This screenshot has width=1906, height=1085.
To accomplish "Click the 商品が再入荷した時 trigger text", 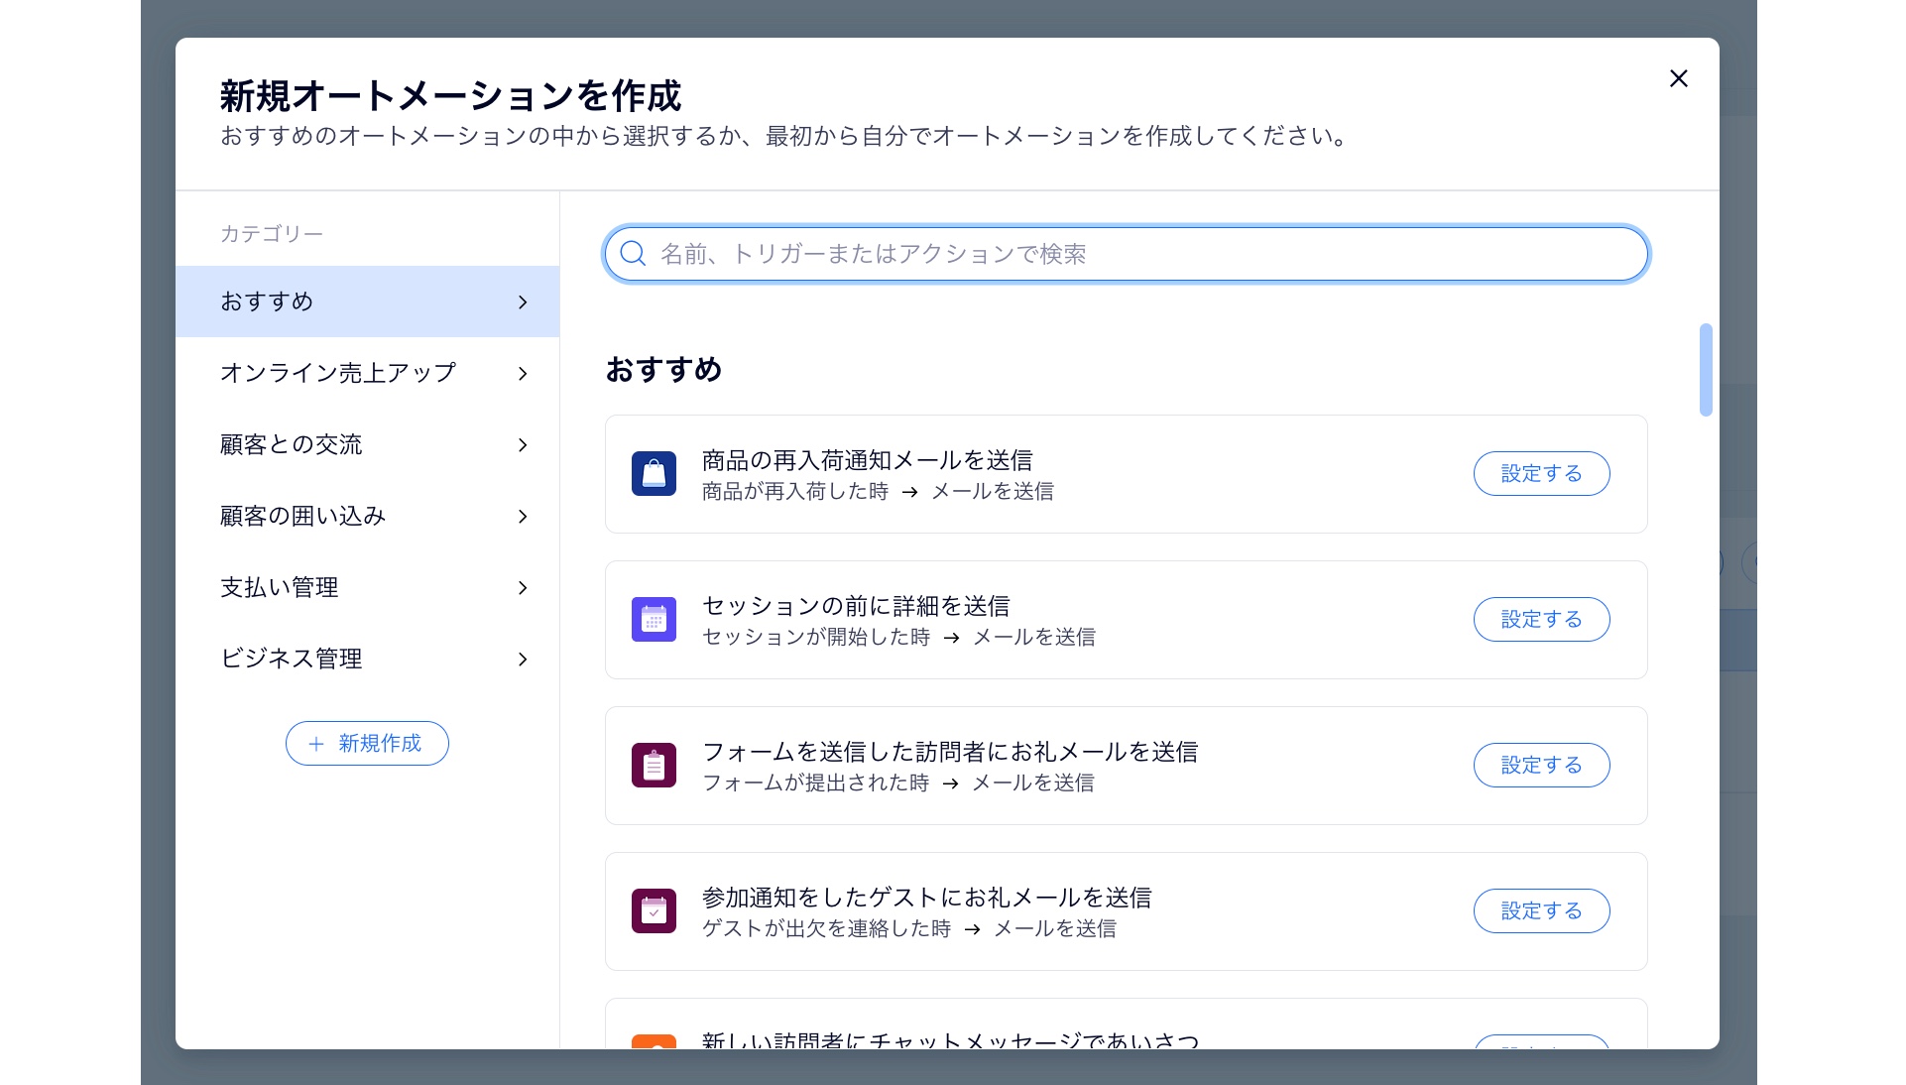I will coord(795,492).
